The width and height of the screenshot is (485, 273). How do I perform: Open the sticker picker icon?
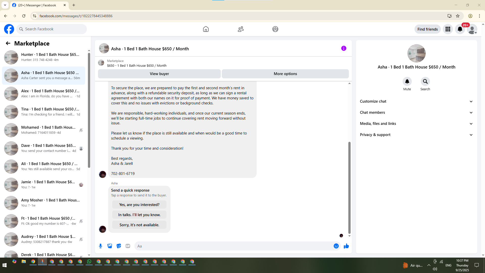(x=119, y=246)
